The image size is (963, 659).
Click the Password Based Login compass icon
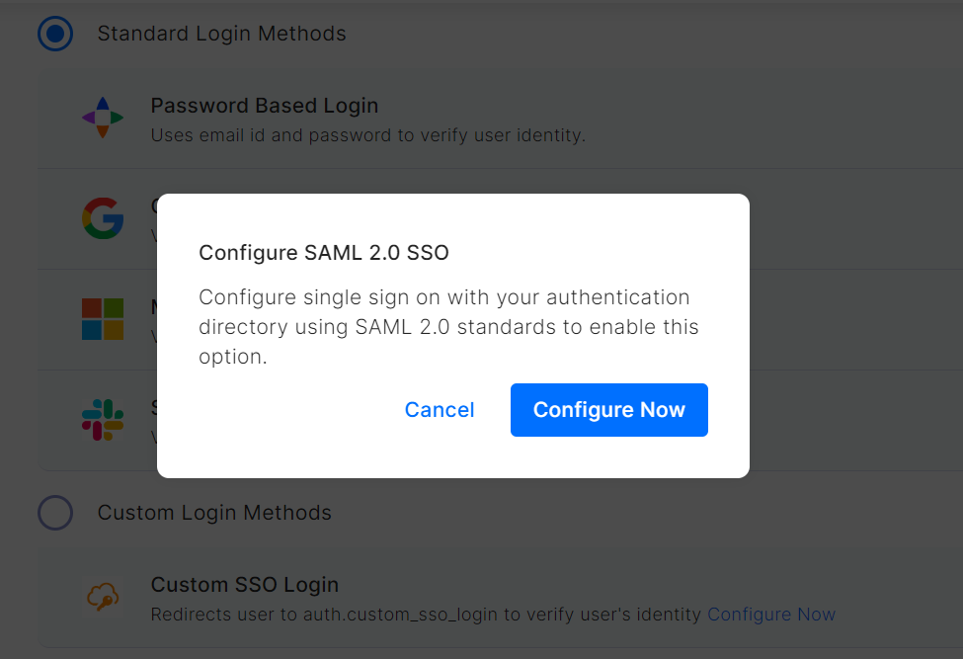(x=103, y=118)
